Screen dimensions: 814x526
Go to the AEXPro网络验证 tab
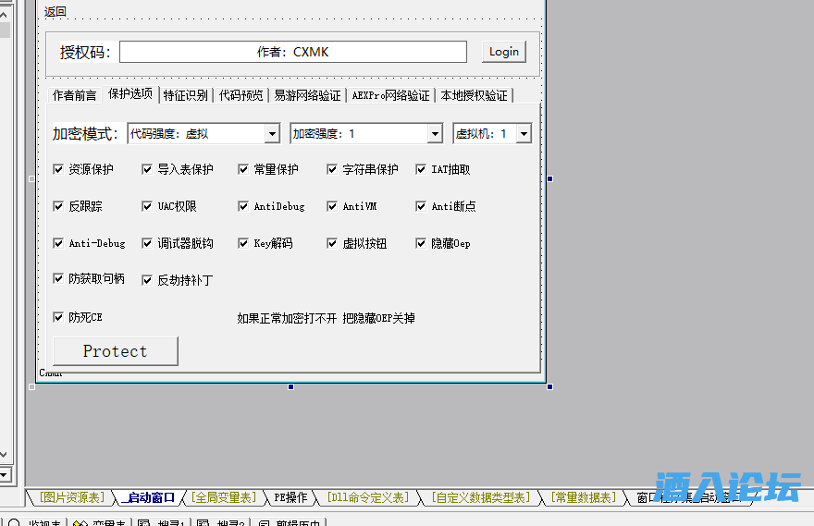(x=390, y=95)
